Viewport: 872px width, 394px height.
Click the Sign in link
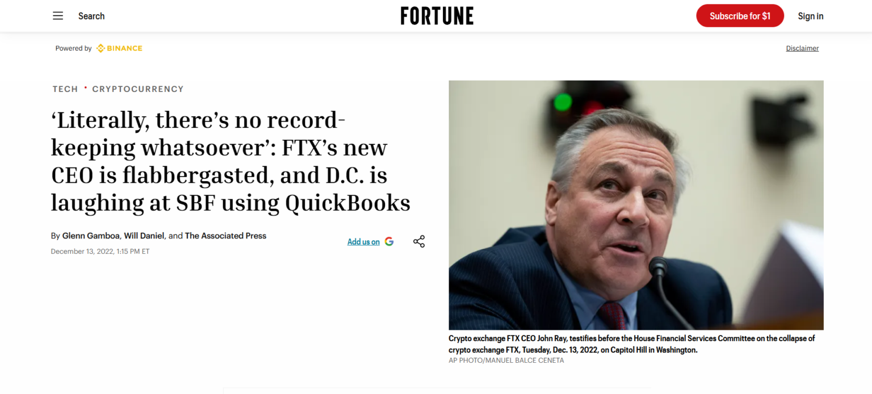810,16
